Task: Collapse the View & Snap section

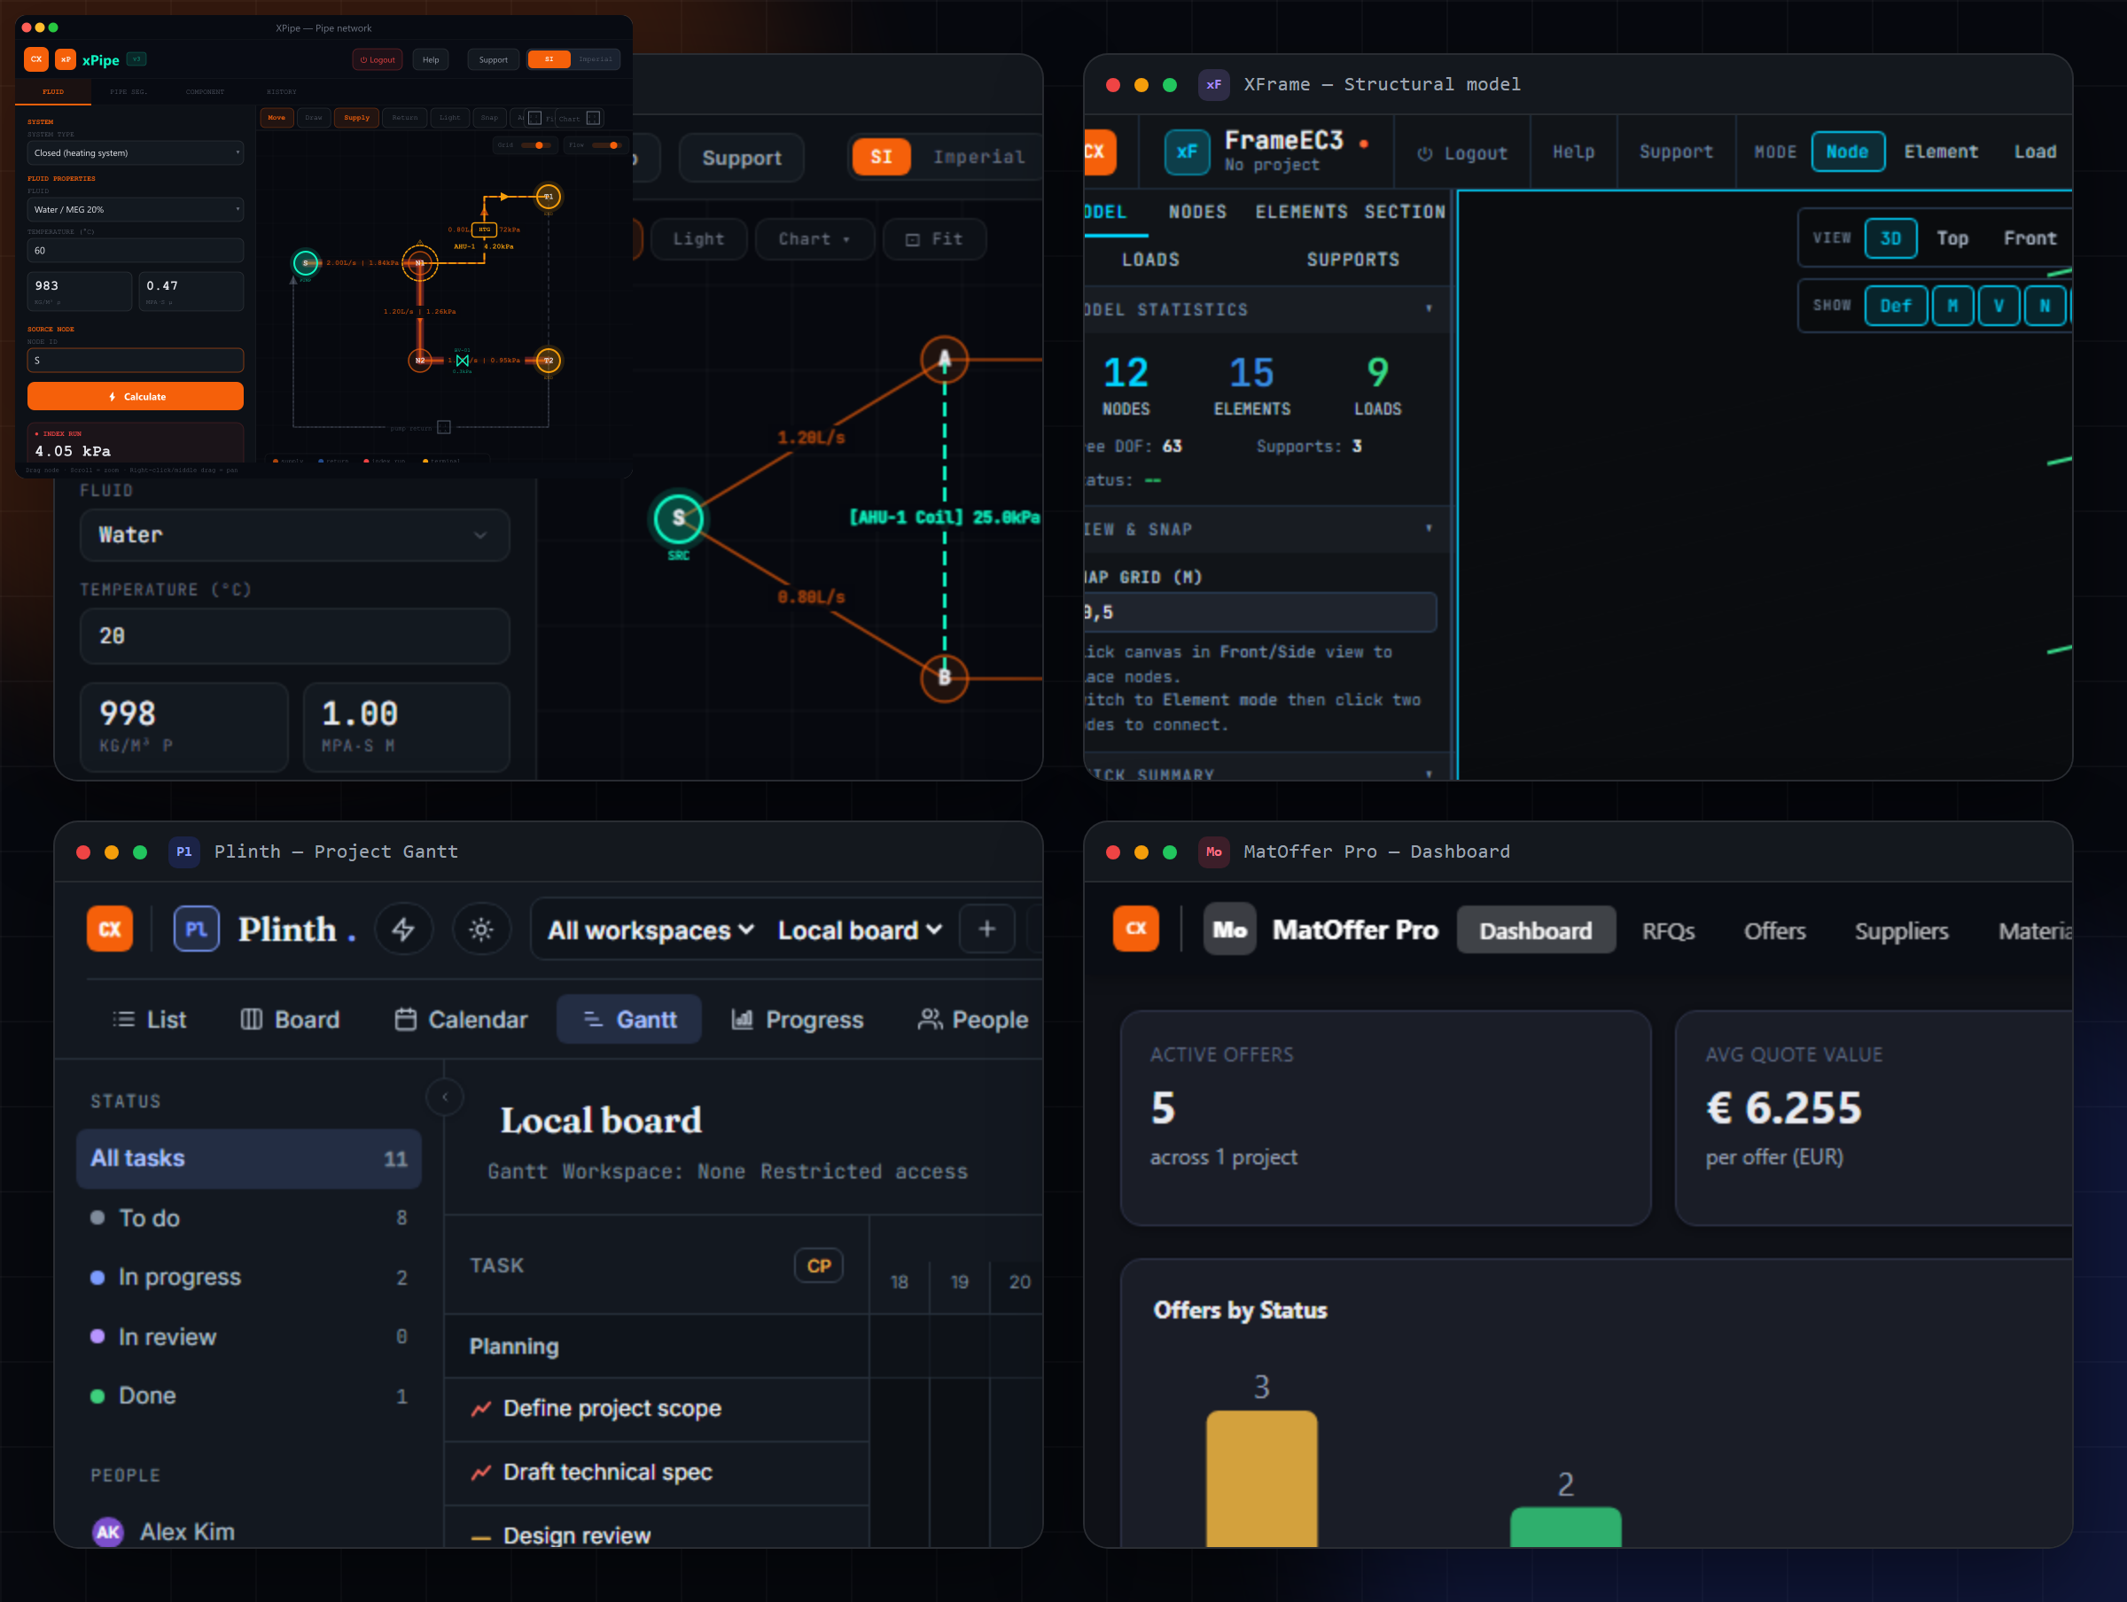Action: coord(1429,528)
